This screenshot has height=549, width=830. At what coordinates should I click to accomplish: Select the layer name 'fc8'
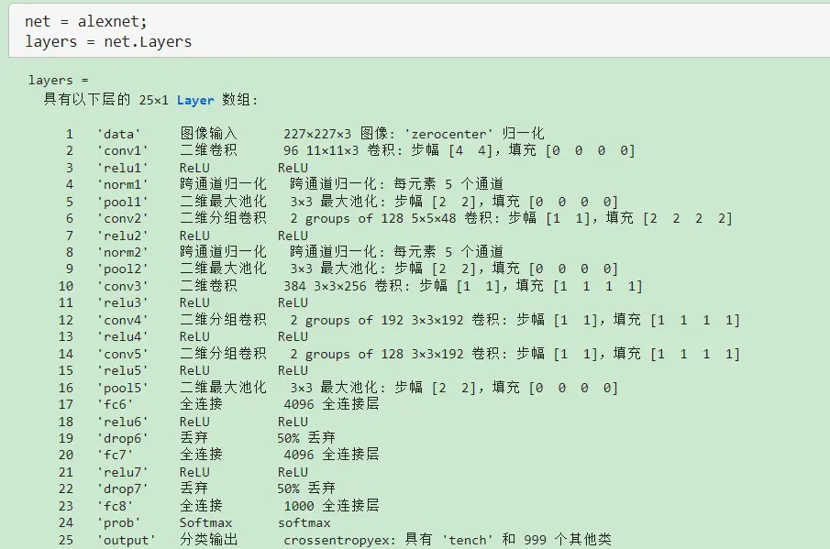pyautogui.click(x=115, y=506)
